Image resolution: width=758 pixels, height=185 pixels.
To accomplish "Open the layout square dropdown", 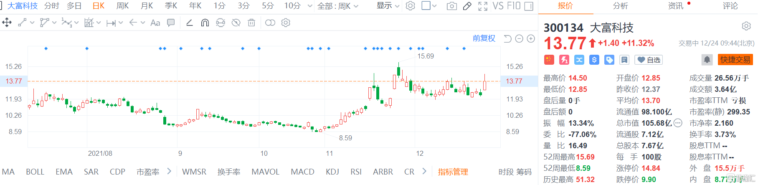I will [429, 6].
